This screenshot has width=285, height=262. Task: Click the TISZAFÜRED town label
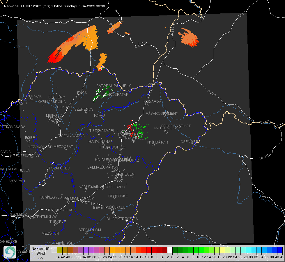click(x=59, y=168)
